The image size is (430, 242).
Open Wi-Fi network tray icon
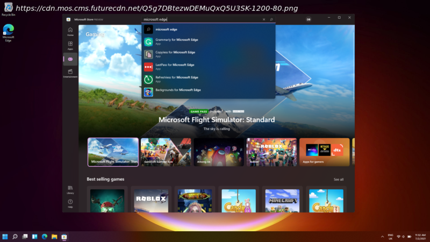(398, 237)
